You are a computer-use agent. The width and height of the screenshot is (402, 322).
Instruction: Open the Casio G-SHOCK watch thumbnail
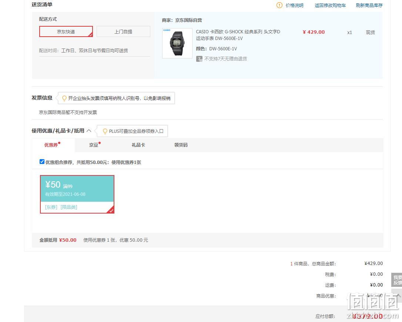pyautogui.click(x=177, y=43)
